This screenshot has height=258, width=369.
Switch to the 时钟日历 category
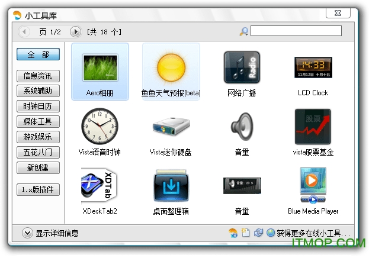coord(38,106)
